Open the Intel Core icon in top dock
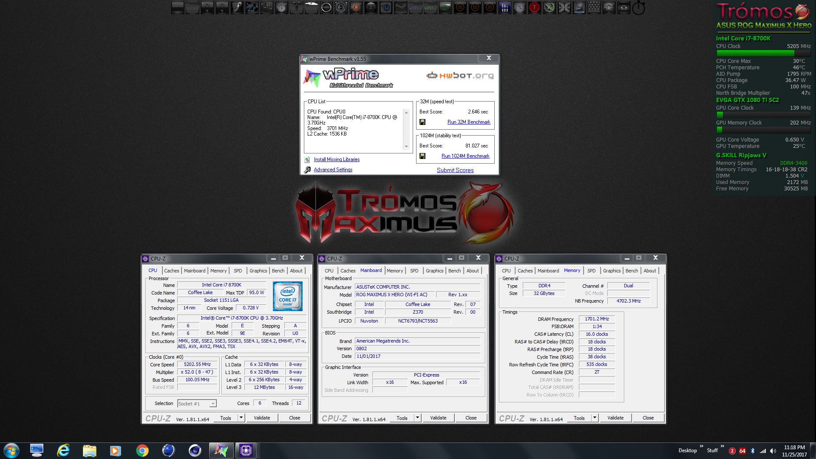816x459 pixels. point(579,7)
